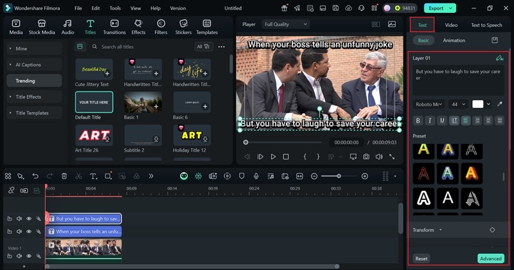Switch to the Animation tab

point(454,40)
